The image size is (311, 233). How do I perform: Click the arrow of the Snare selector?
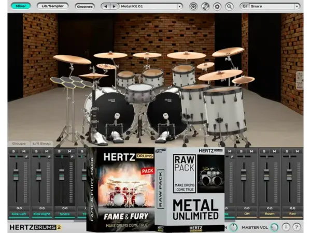pyautogui.click(x=297, y=7)
